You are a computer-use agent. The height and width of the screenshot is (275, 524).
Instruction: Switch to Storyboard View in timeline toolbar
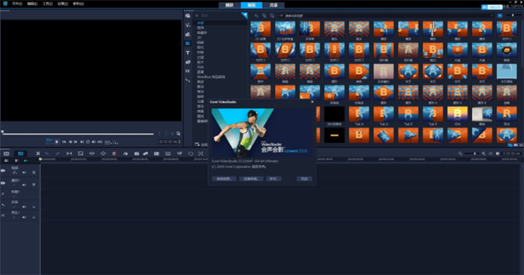[x=7, y=154]
